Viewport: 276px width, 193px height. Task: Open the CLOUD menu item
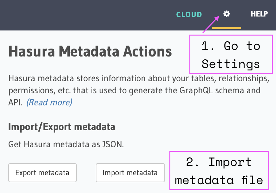pos(189,14)
